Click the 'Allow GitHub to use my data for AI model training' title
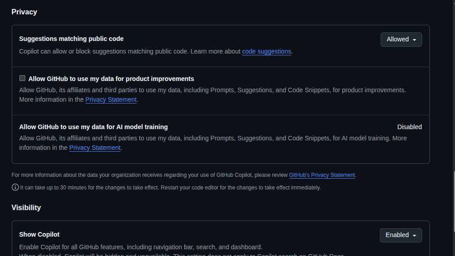The height and width of the screenshot is (256, 455). [x=93, y=127]
